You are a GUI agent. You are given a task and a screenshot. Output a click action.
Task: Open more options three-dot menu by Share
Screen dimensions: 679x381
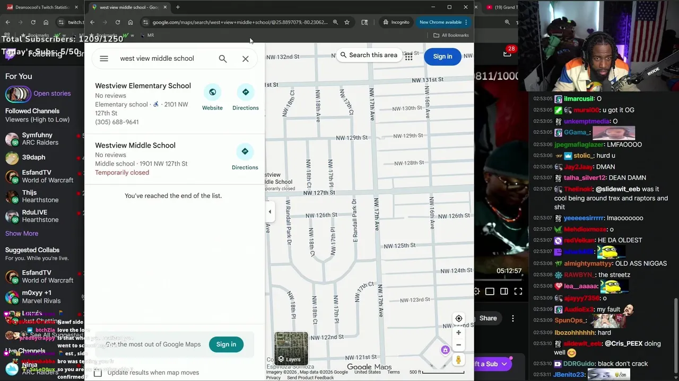click(512, 318)
